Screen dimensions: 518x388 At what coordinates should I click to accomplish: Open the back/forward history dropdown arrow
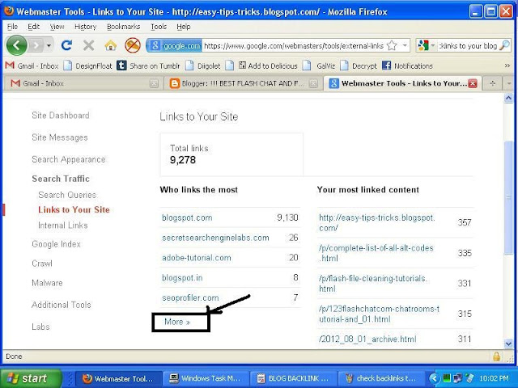click(49, 45)
